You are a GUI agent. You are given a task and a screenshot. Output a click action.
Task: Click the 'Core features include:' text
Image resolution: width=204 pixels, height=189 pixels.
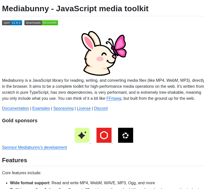click(x=22, y=173)
